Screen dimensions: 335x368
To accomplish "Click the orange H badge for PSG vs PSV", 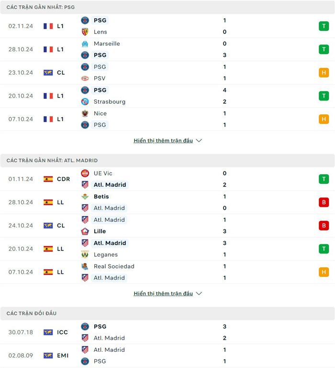I will [x=324, y=73].
